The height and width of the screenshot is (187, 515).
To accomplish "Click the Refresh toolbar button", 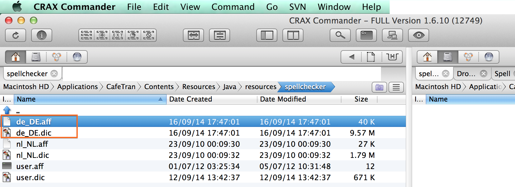I will tap(16, 35).
